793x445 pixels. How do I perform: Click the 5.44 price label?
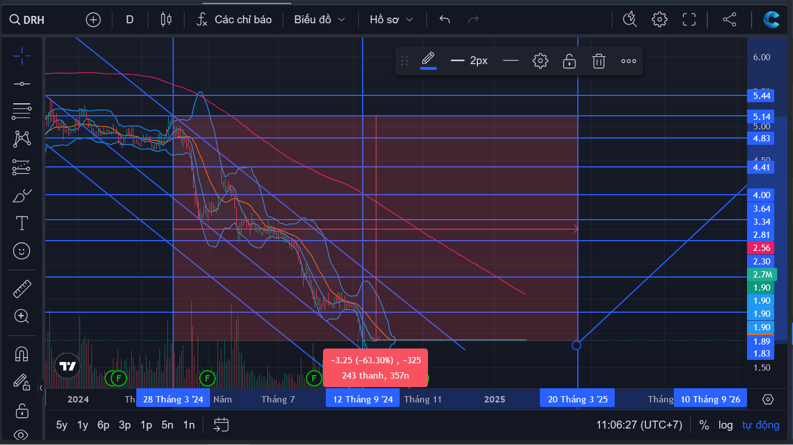coord(761,95)
